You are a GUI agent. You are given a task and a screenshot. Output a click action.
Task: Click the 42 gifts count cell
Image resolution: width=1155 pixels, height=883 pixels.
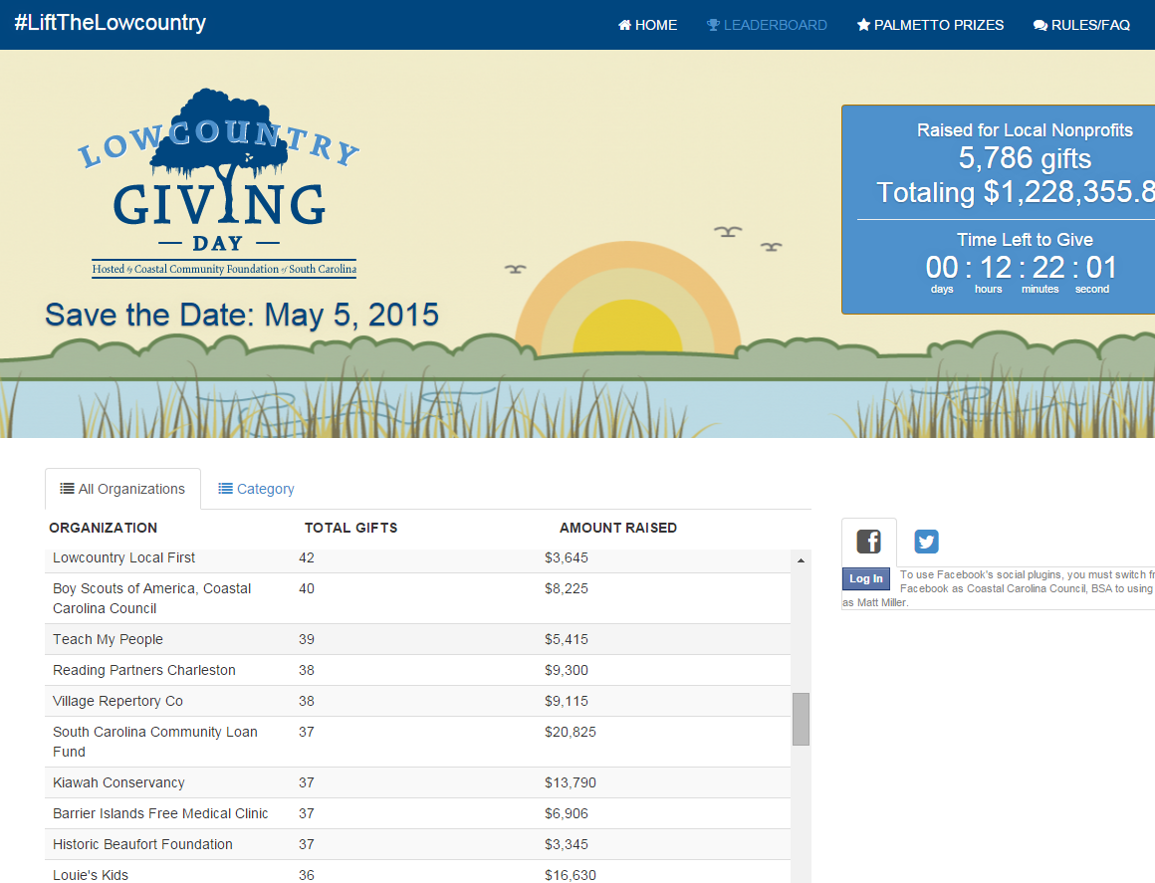pos(307,558)
